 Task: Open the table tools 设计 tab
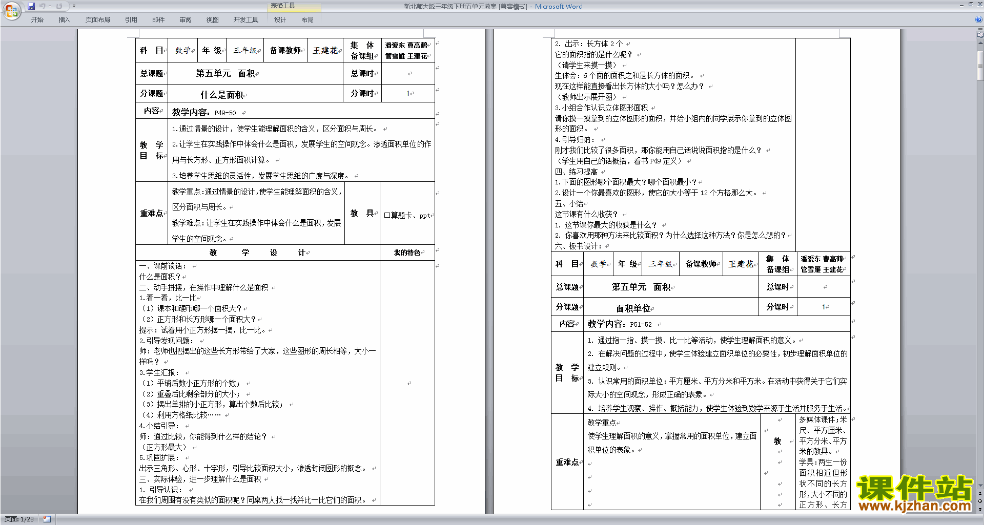click(x=280, y=19)
